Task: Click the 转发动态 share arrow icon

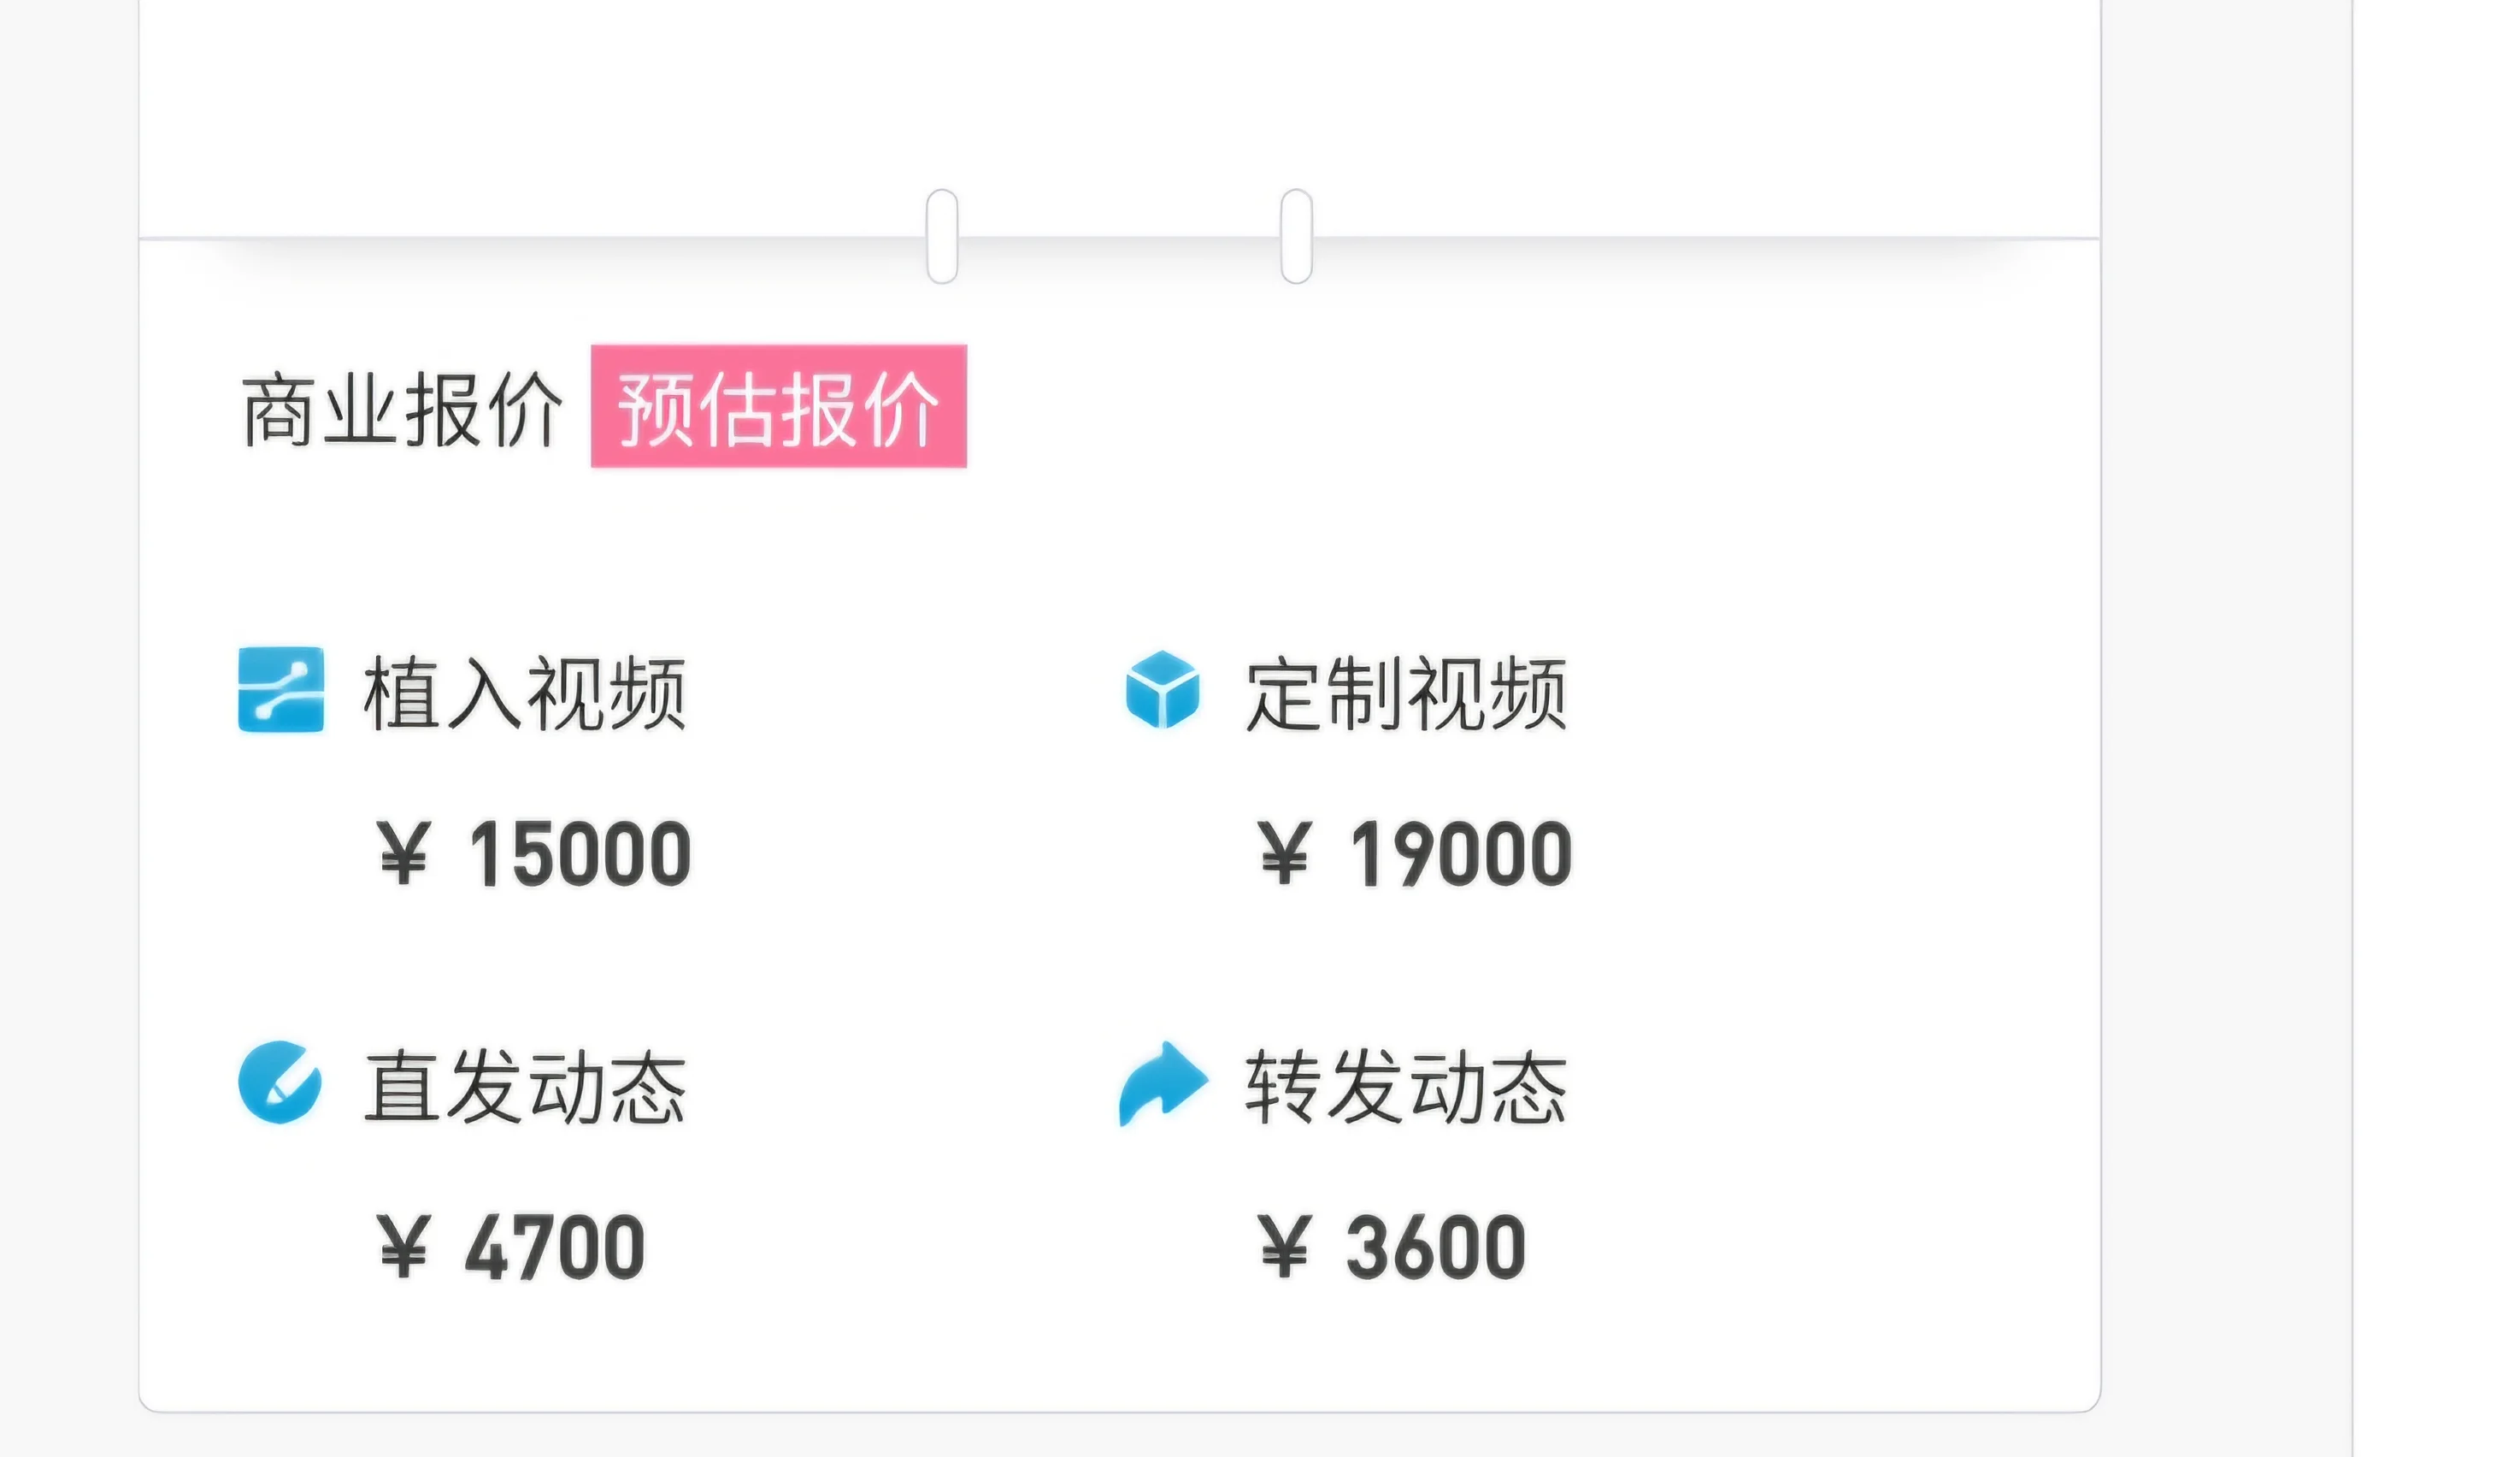Action: point(1163,1084)
